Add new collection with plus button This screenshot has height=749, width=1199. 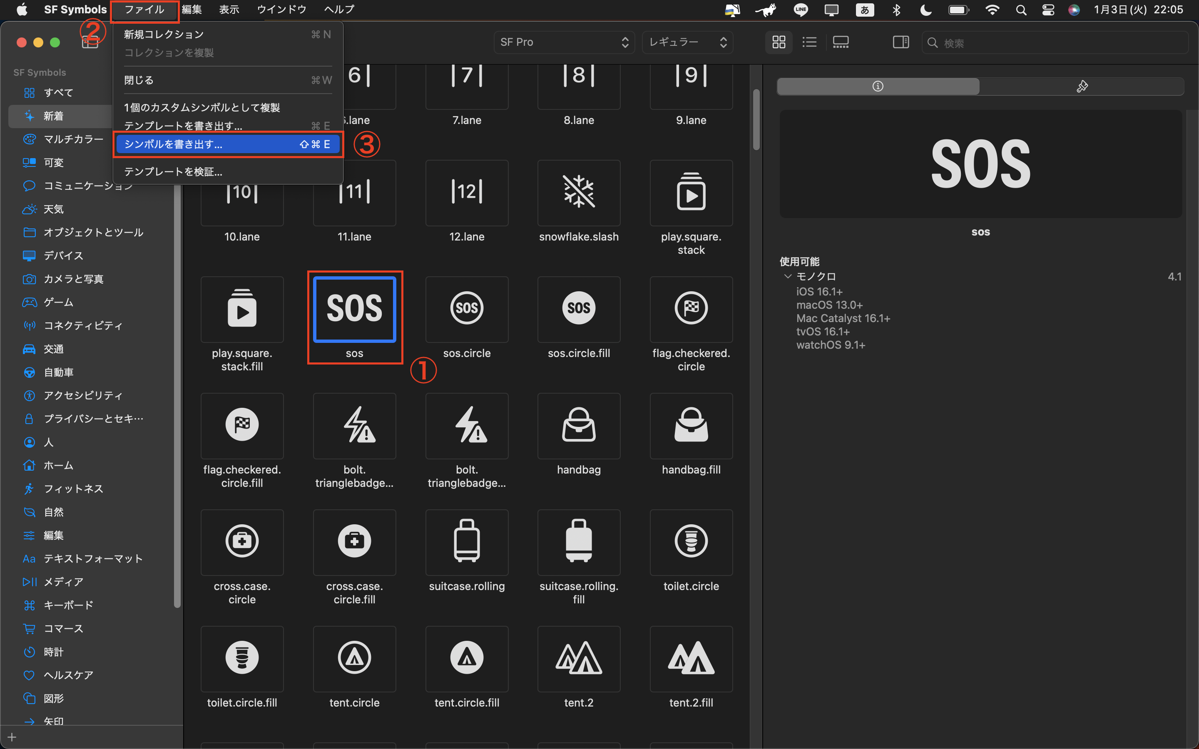click(x=12, y=737)
